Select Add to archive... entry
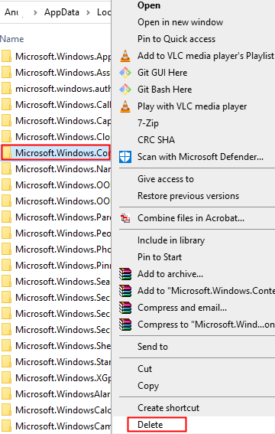 (170, 274)
